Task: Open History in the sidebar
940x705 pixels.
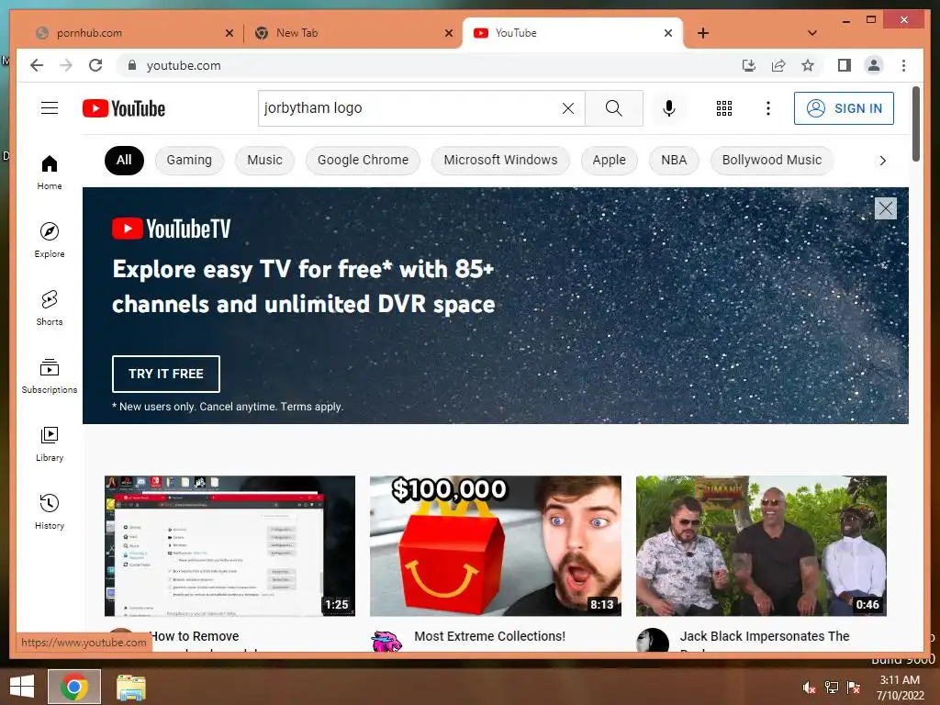Action: 50,511
